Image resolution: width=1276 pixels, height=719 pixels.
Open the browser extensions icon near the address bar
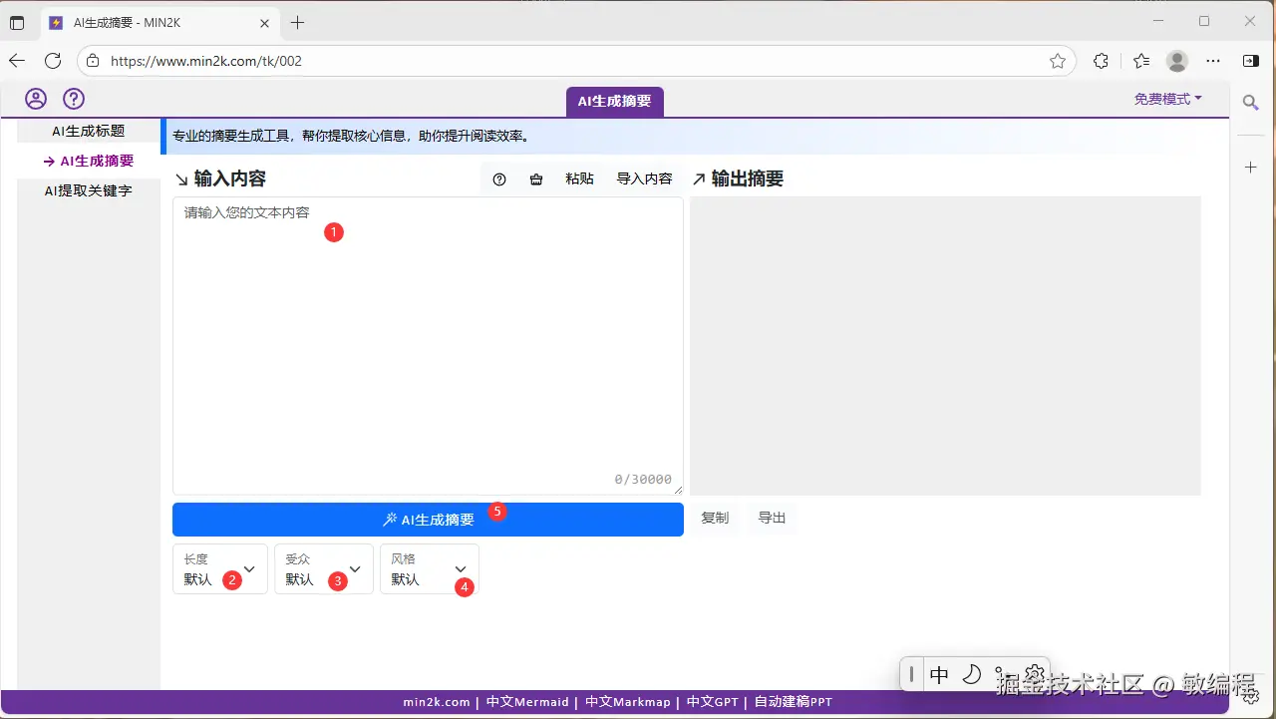tap(1100, 61)
